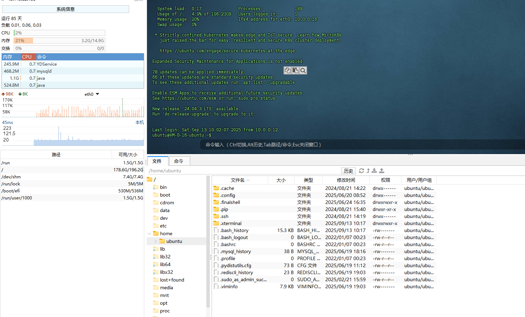Open the 历史 path history button
525x317 pixels.
tap(348, 171)
